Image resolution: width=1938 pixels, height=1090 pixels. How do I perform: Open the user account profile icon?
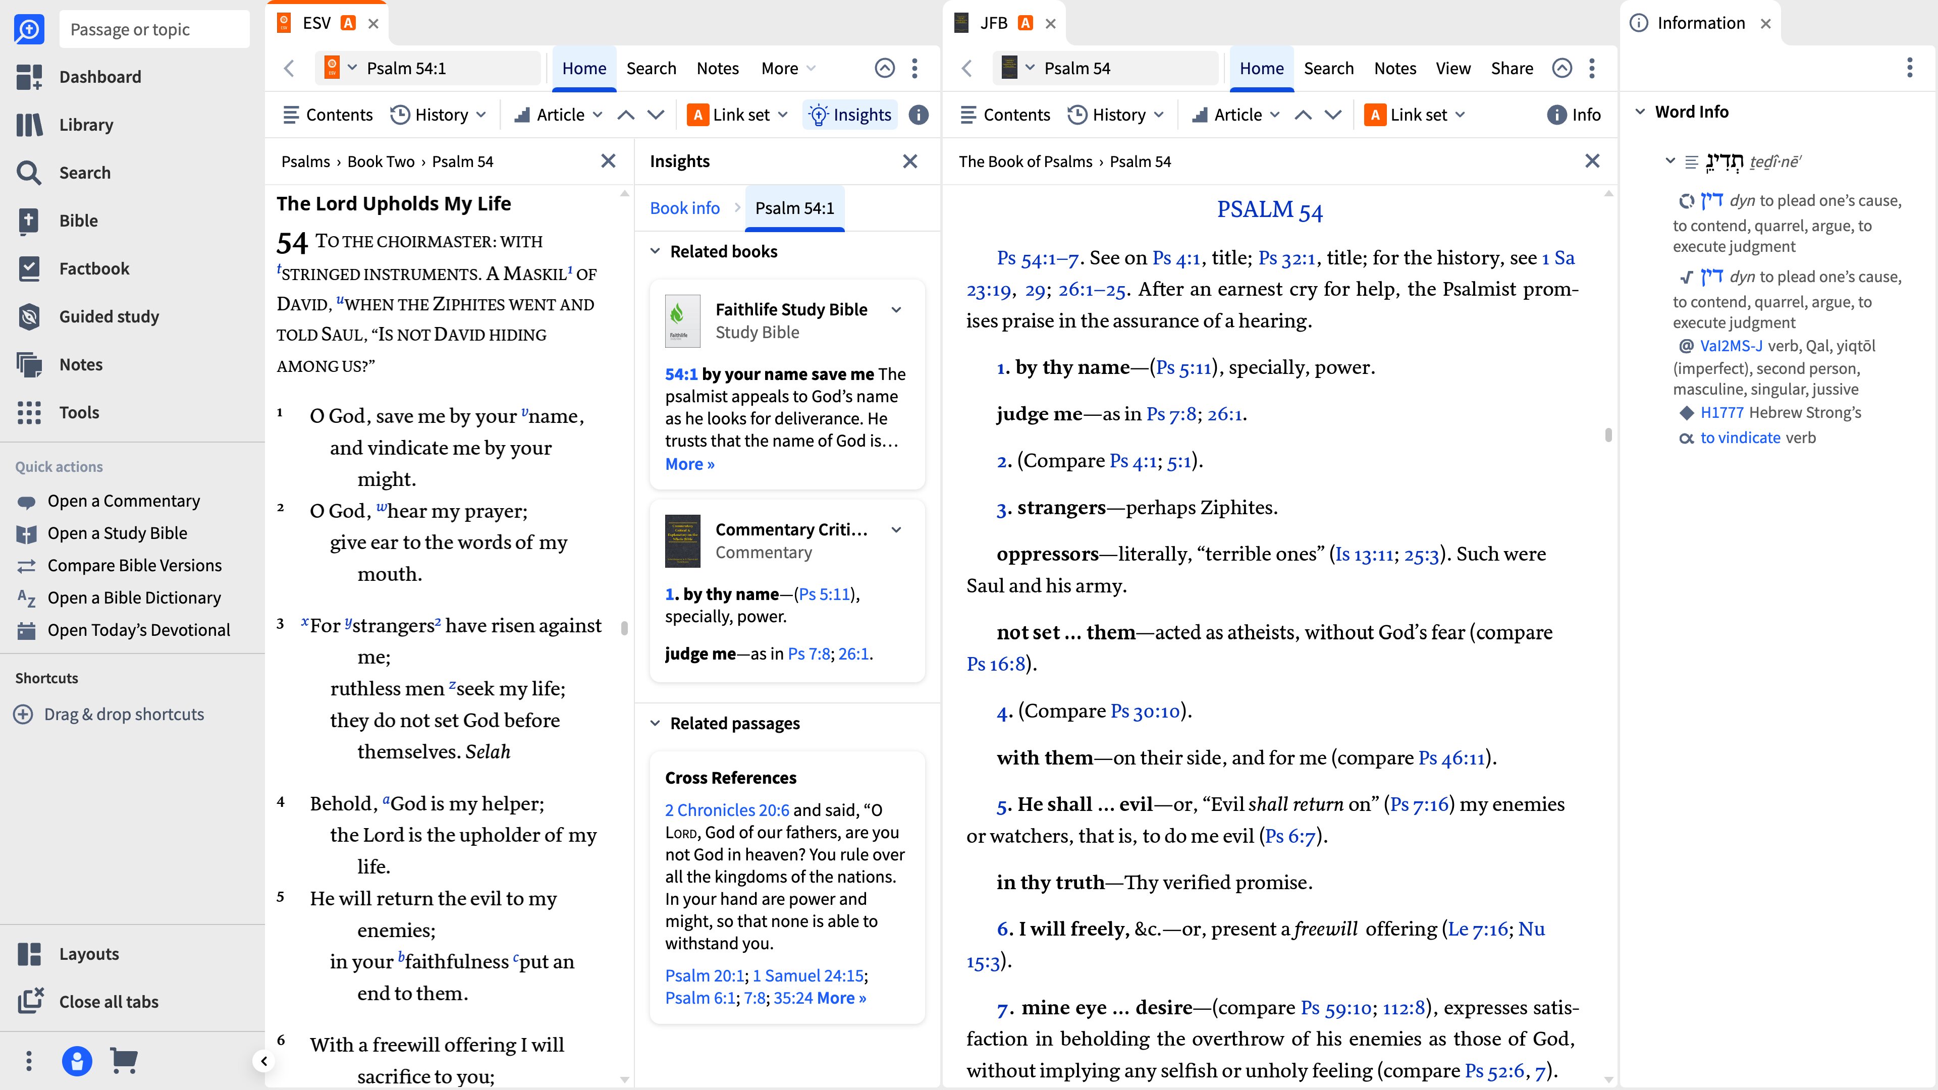pos(77,1061)
